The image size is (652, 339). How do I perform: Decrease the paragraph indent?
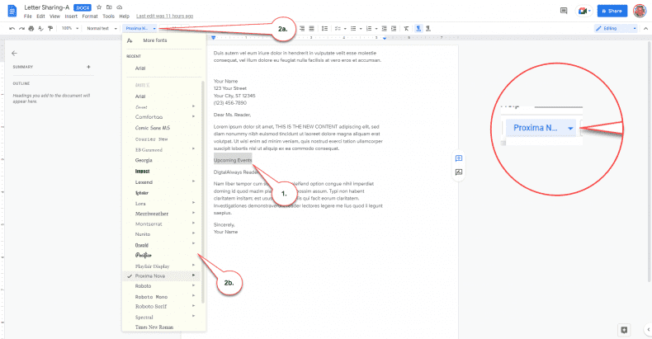point(385,28)
